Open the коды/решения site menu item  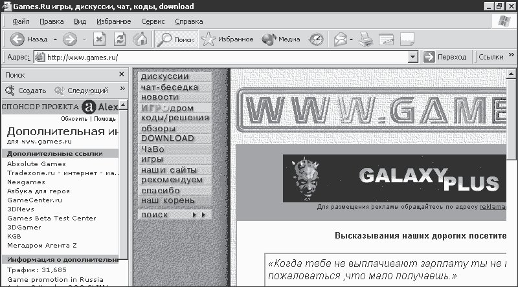click(175, 118)
